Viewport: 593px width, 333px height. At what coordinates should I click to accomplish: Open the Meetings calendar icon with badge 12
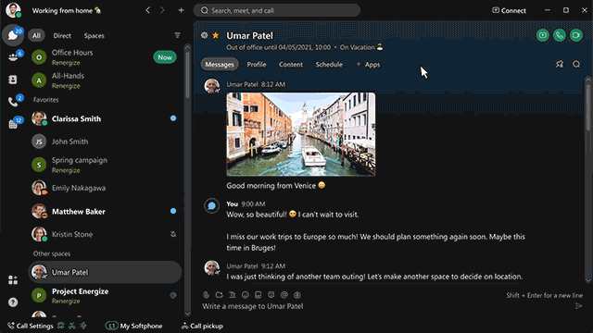coord(13,123)
